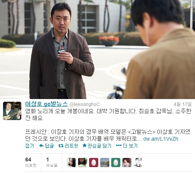Viewport: 195px width, 174px height.
Task: Click the green egg avatar
Action: tap(116, 163)
